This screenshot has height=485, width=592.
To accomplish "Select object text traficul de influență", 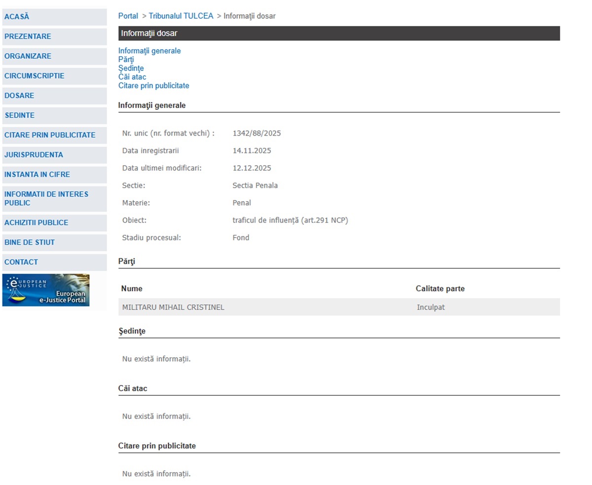I will [291, 220].
